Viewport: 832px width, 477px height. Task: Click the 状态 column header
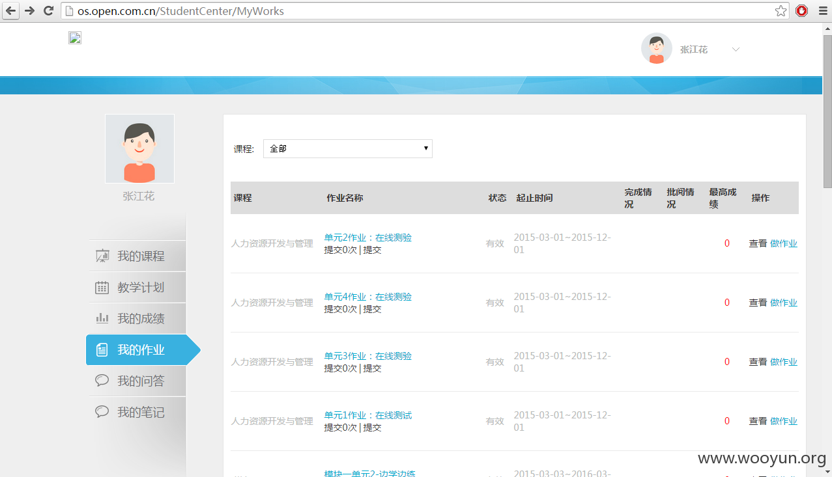coord(497,198)
